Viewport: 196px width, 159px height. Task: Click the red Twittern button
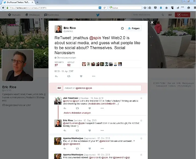[182, 15]
